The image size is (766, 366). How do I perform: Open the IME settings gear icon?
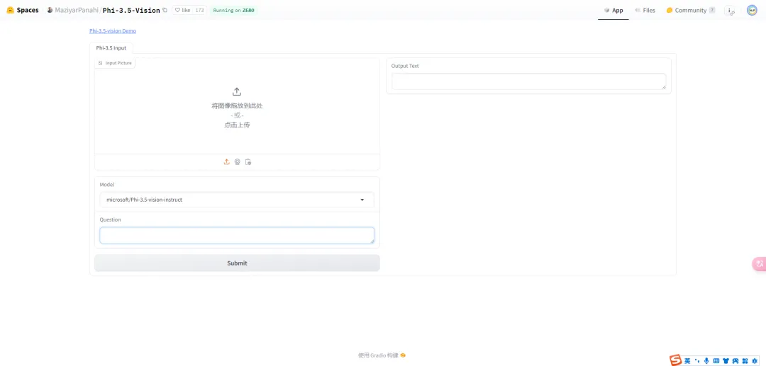pos(754,360)
